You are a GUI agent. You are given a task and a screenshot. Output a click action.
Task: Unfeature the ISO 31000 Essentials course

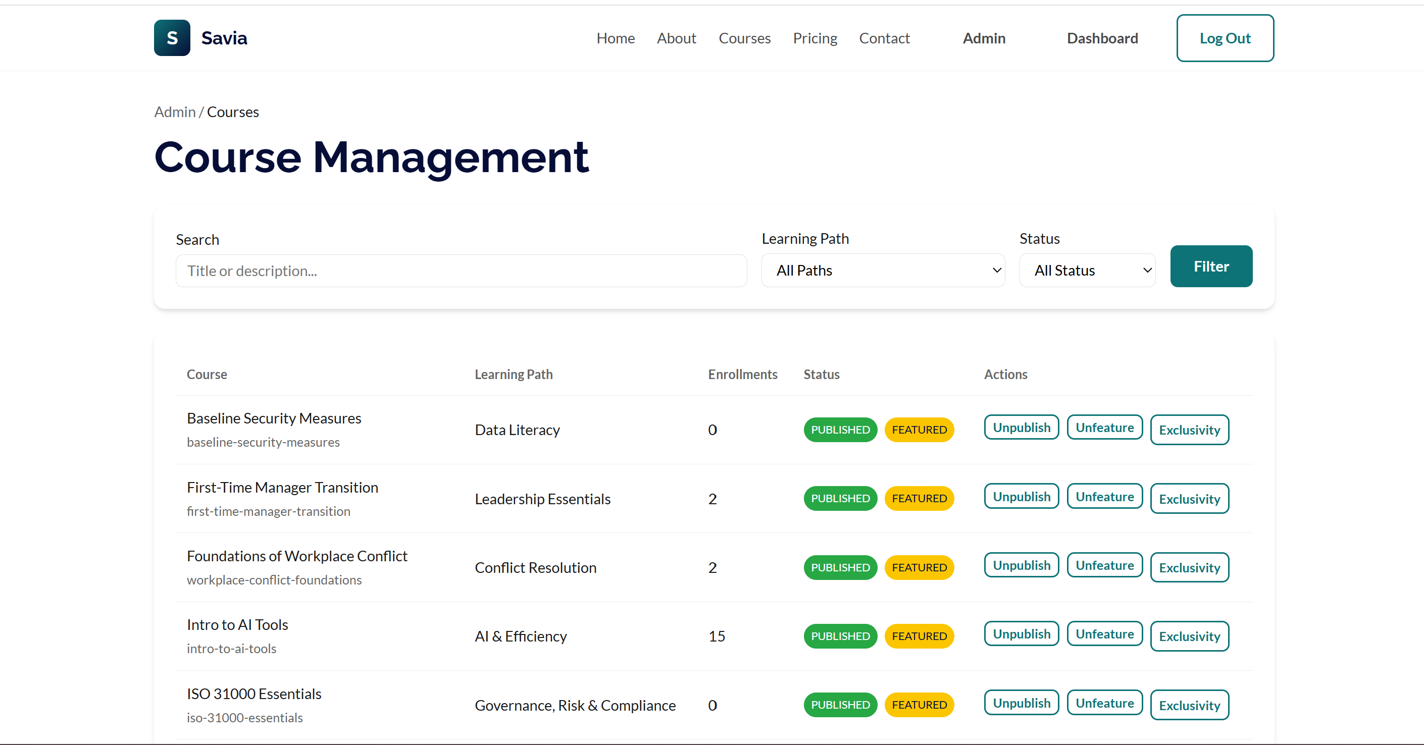coord(1104,703)
